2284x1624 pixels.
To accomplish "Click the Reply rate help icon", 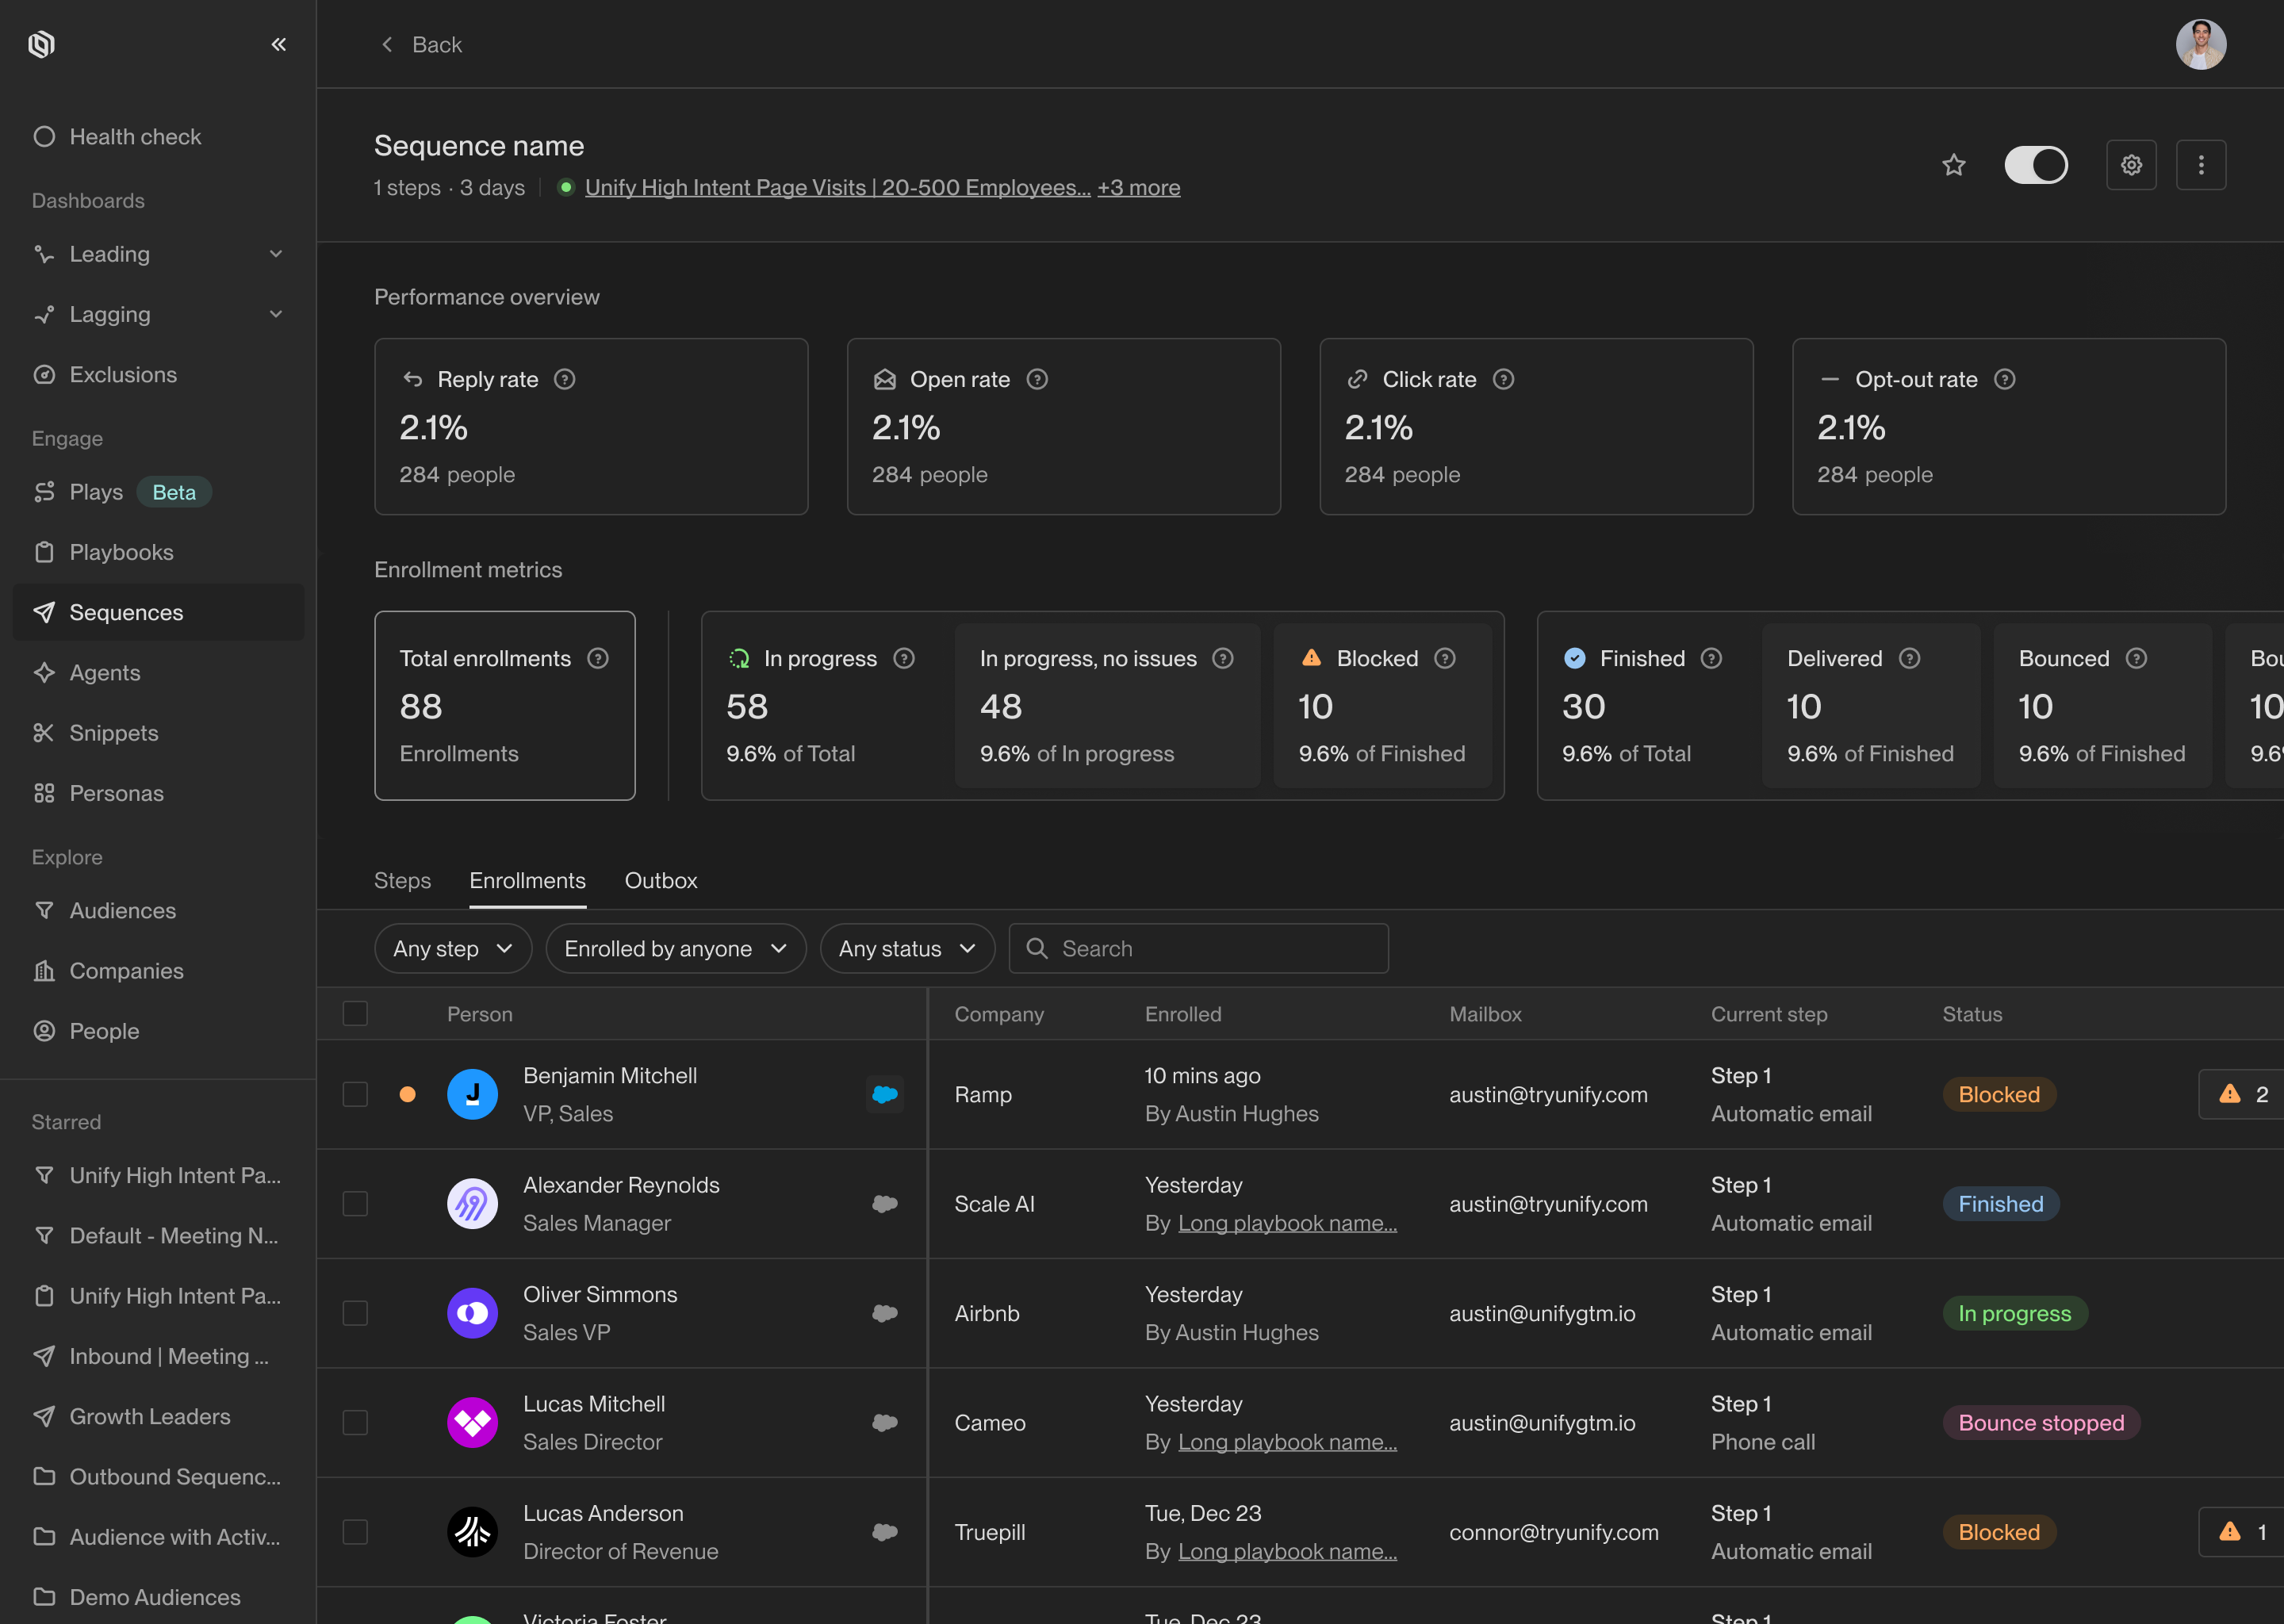I will 565,379.
